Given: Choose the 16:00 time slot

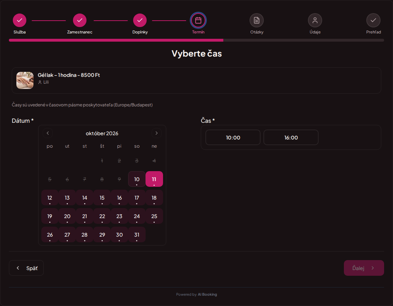Looking at the screenshot, I should [x=291, y=137].
